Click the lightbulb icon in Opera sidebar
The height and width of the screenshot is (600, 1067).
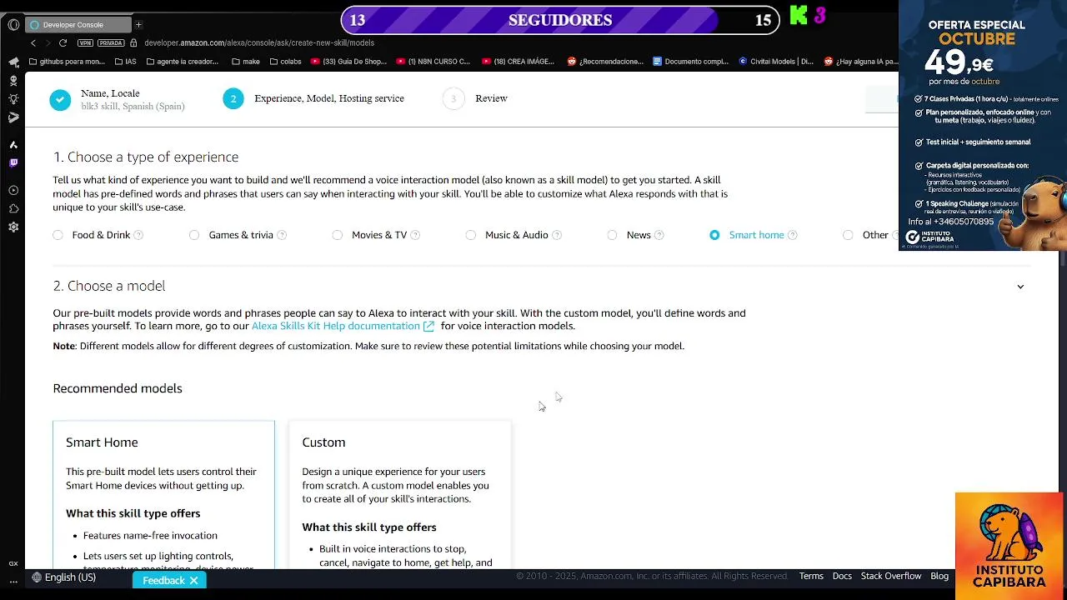[x=13, y=99]
